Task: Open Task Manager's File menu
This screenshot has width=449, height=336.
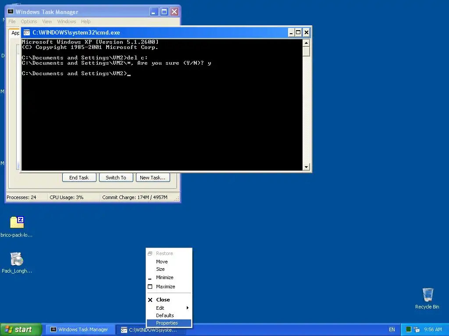Action: tap(12, 21)
